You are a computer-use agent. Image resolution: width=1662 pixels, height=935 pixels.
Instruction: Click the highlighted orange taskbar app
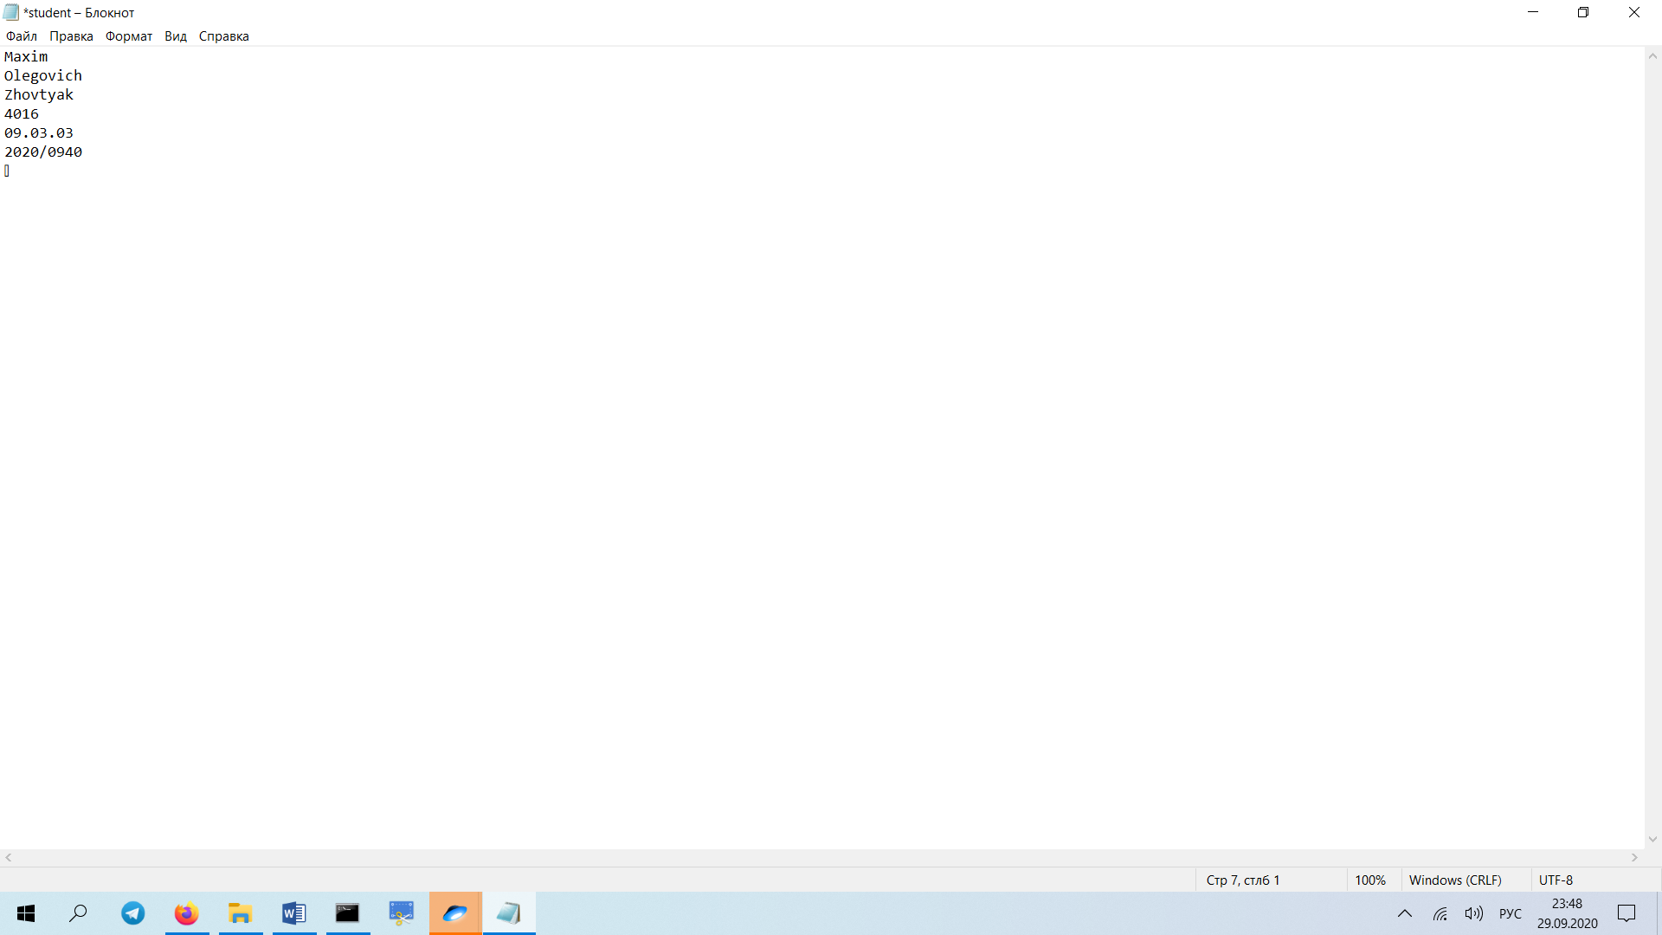coord(455,913)
